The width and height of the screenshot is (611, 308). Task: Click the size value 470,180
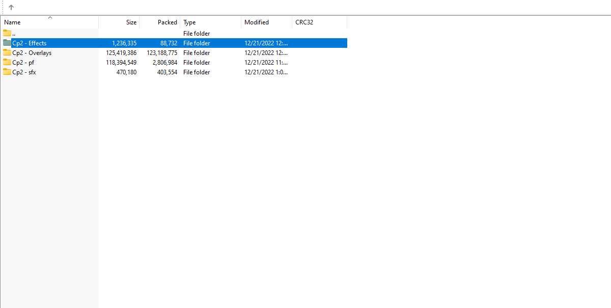pos(126,72)
